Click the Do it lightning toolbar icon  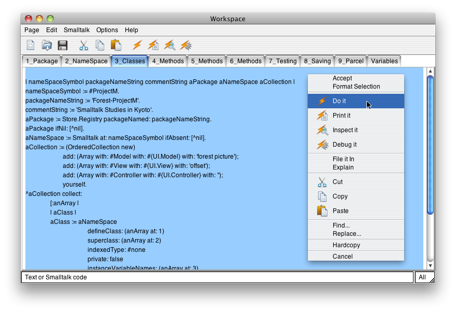137,46
